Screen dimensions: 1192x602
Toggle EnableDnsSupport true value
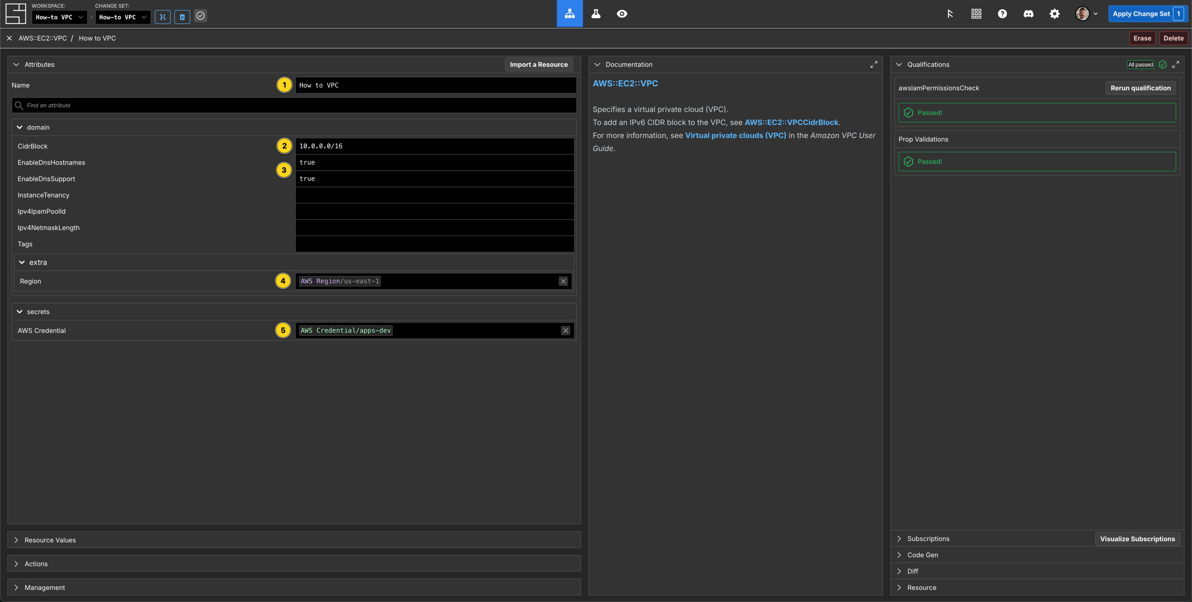435,178
